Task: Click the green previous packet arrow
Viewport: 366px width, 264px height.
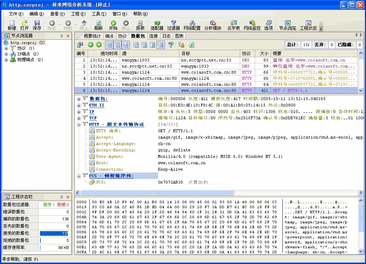Action: pos(90,45)
